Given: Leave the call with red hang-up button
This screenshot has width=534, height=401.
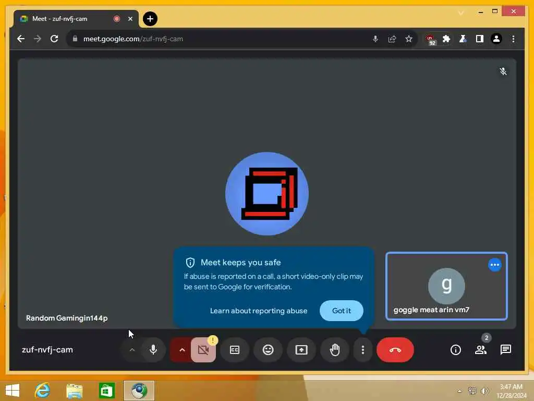Looking at the screenshot, I should [x=395, y=350].
